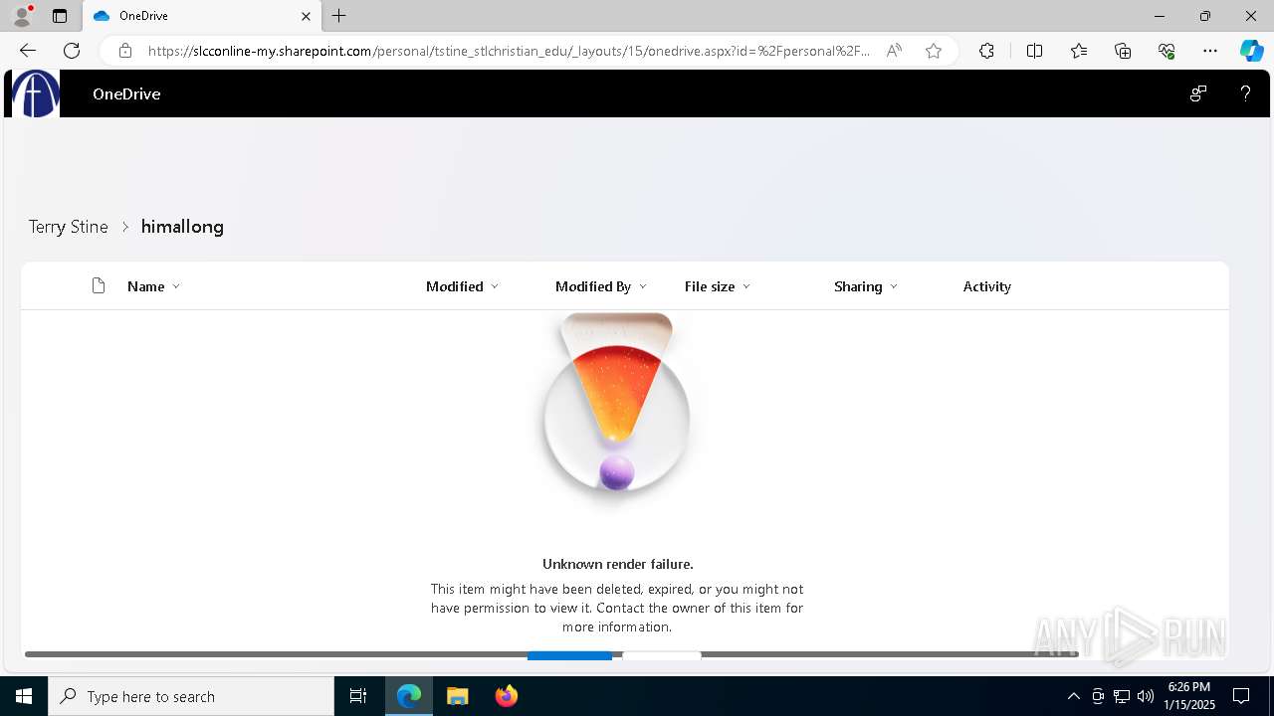Click the himallong breadcrumb folder
The width and height of the screenshot is (1274, 716).
[x=182, y=227]
